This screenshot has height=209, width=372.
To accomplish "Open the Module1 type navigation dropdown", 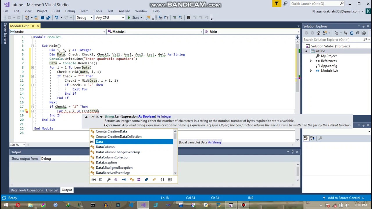I will point(155,32).
